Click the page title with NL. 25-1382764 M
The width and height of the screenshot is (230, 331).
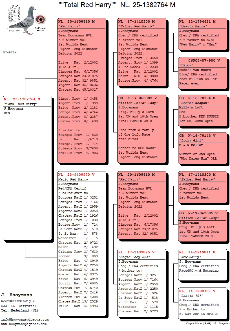tap(117, 5)
